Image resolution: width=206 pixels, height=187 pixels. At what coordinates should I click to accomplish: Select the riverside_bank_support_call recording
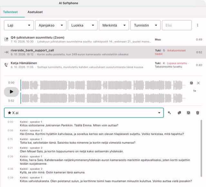tap(103, 52)
